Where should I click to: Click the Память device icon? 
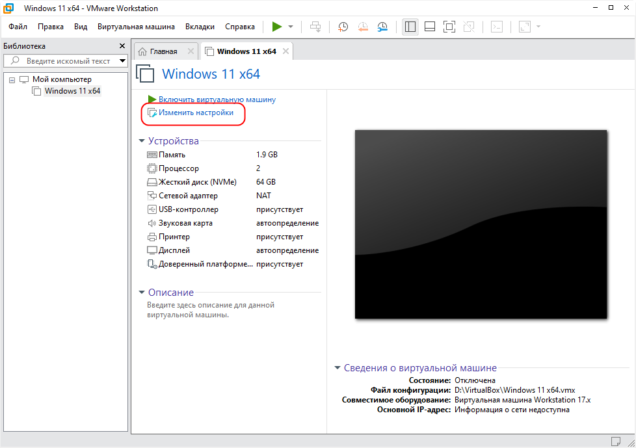[x=152, y=155]
